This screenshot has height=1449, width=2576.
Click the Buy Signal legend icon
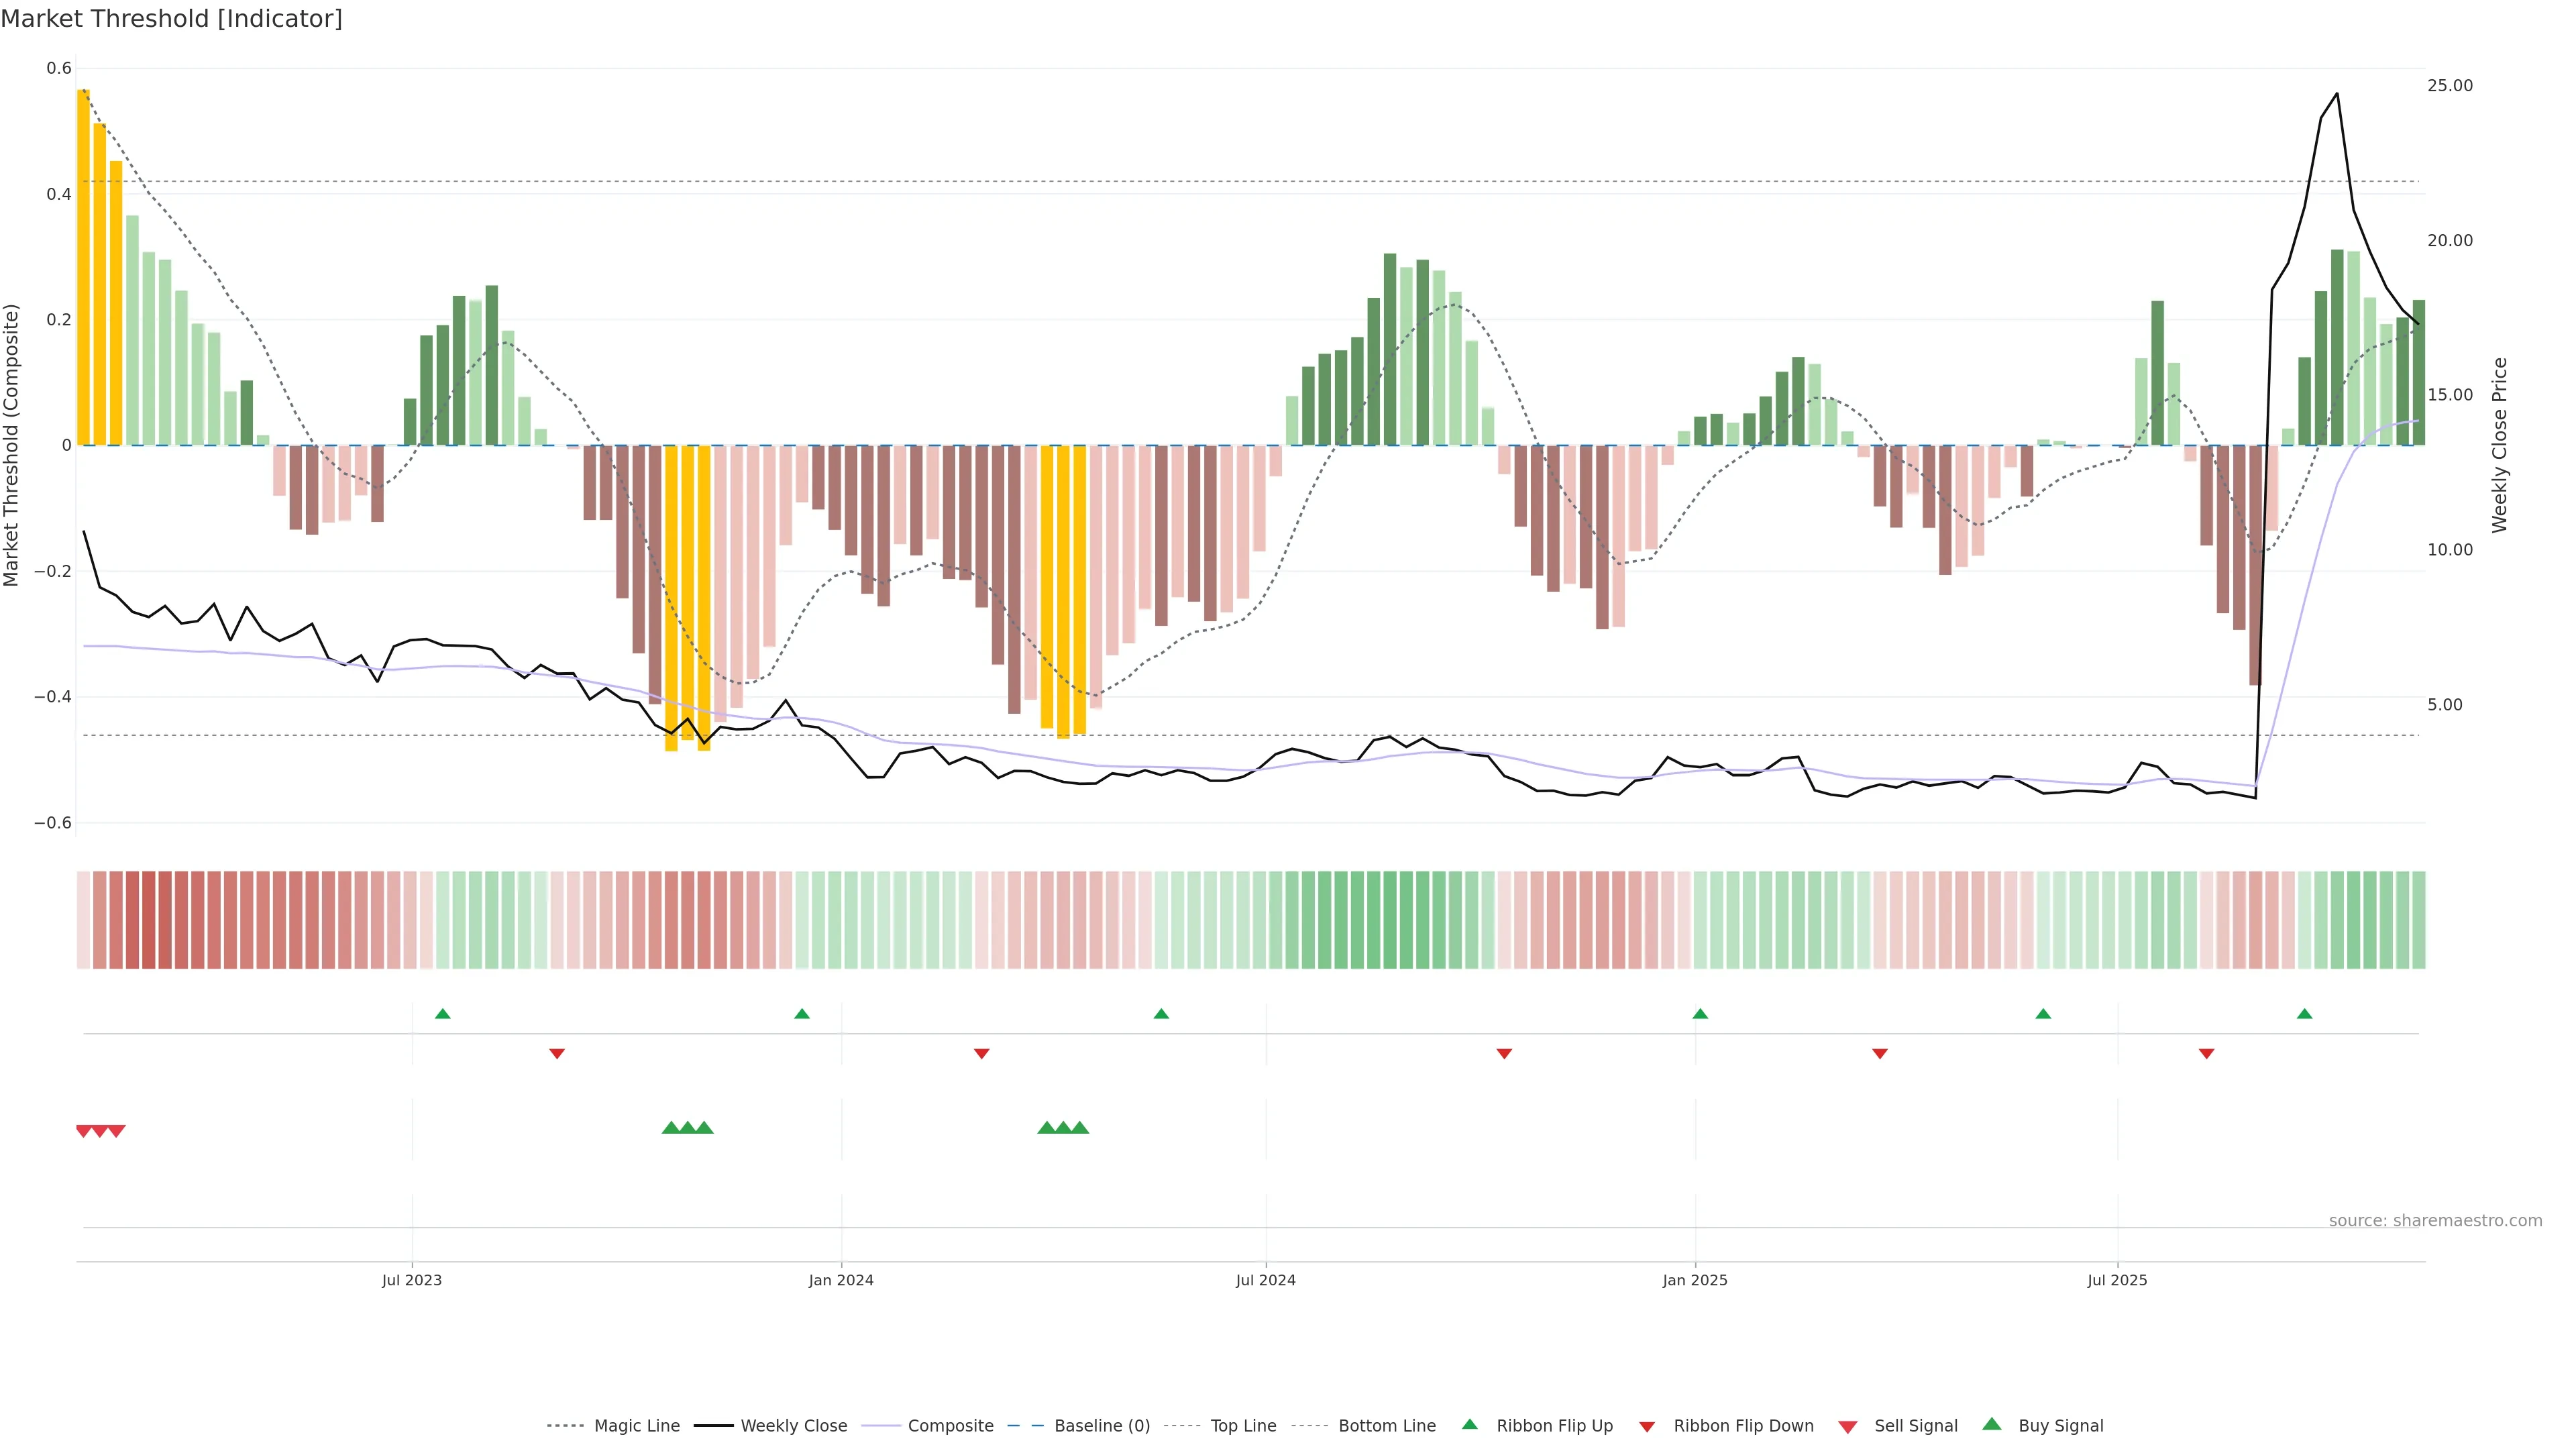click(x=1992, y=1424)
